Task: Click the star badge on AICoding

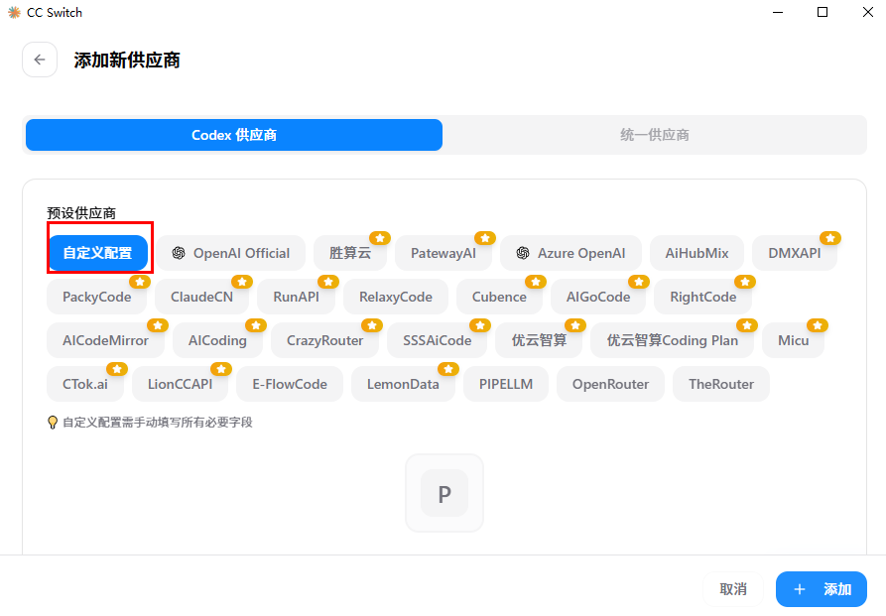Action: tap(256, 325)
